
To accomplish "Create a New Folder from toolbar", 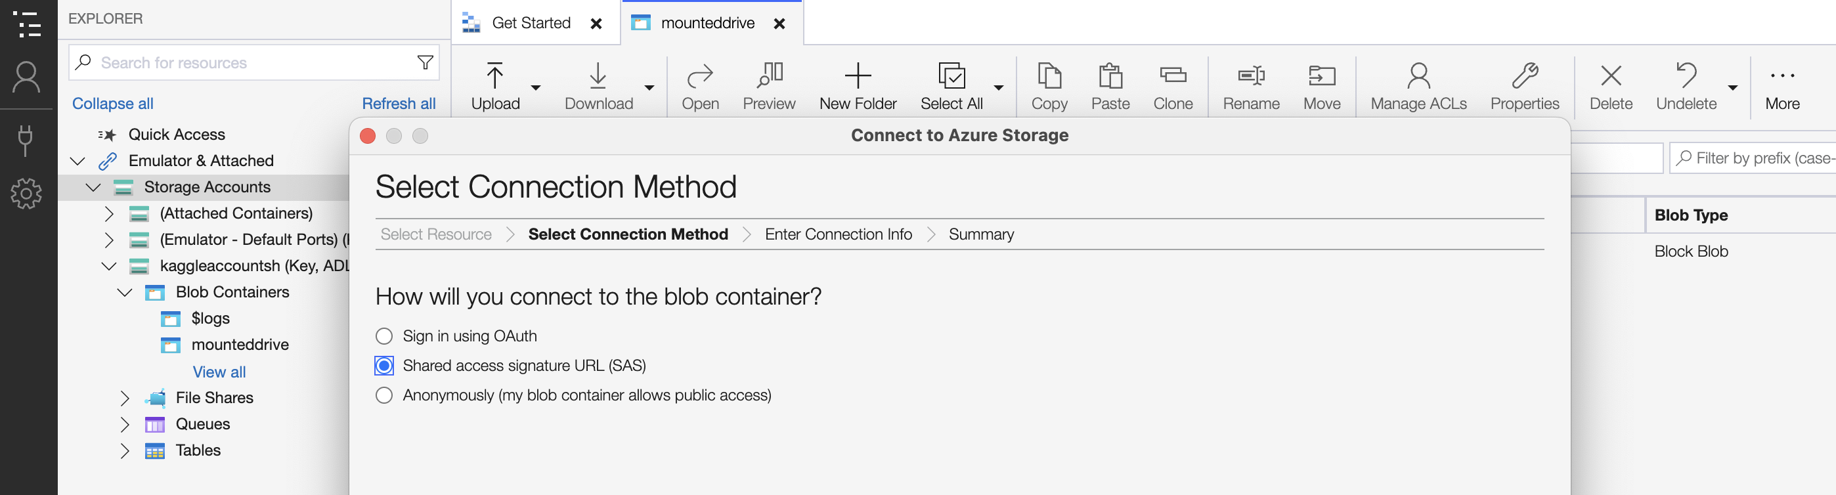I will click(858, 86).
